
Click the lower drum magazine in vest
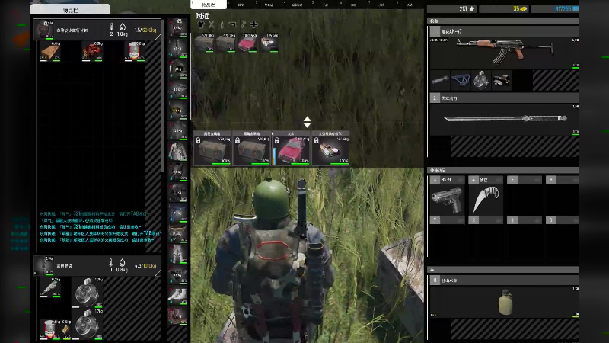point(88,324)
